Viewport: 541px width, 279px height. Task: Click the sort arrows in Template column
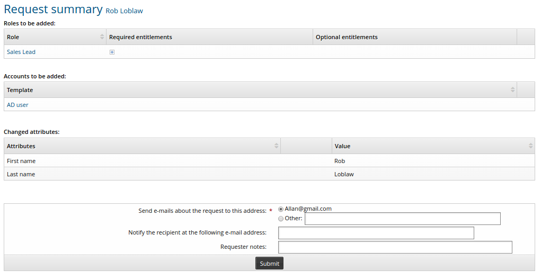point(512,90)
